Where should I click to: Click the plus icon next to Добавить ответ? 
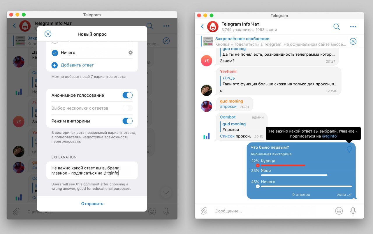tap(54, 65)
